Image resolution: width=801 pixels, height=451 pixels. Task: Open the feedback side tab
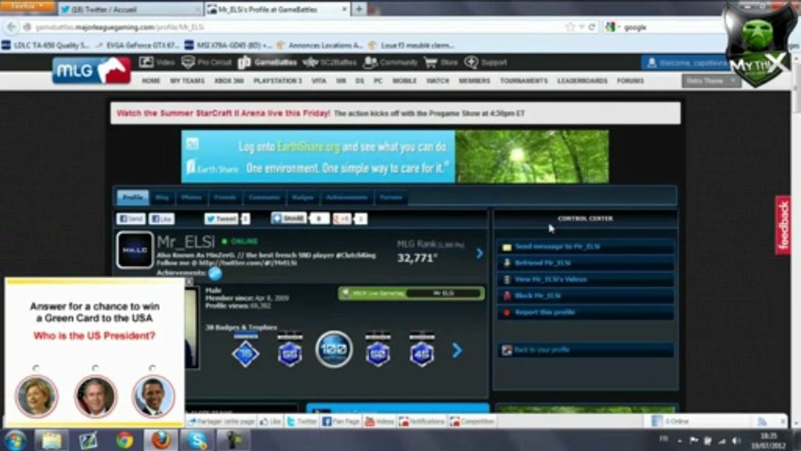[783, 225]
